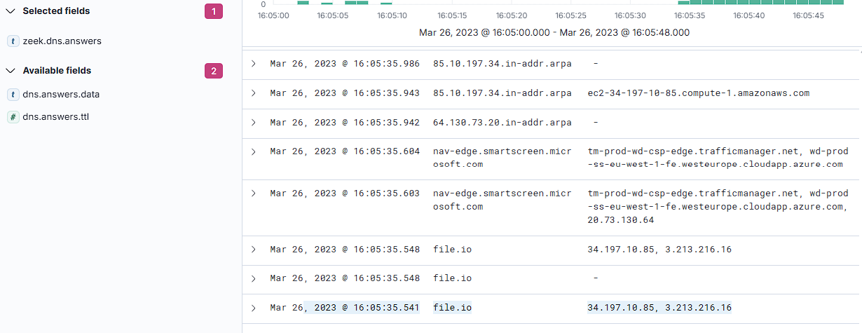862x333 pixels.
Task: Click trafficmanager answer in 16:05:35.604 row
Action: [x=718, y=158]
